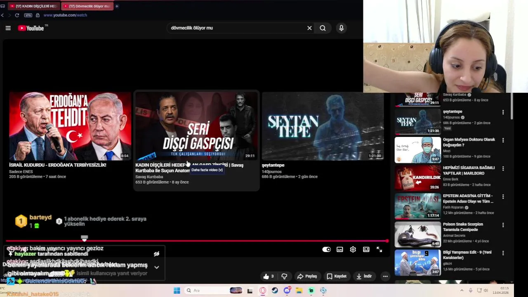Open 'Bilgi Yarışması Edit - 9' sidebar thumbnail
Screen dimensions: 528x297
[x=417, y=262]
